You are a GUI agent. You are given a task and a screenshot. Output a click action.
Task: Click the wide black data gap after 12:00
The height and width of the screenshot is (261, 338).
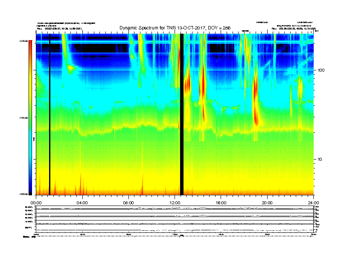[182, 114]
